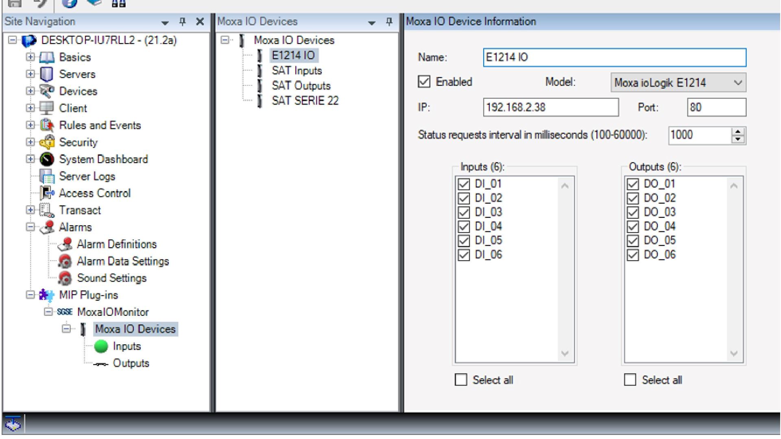Viewport: 781px width, 439px height.
Task: Click the Sound Settings icon
Action: [65, 278]
